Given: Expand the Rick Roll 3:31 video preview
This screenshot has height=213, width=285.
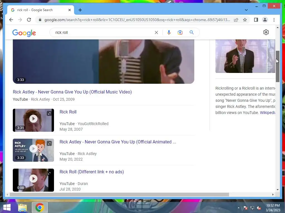Looking at the screenshot, I should tap(49, 113).
